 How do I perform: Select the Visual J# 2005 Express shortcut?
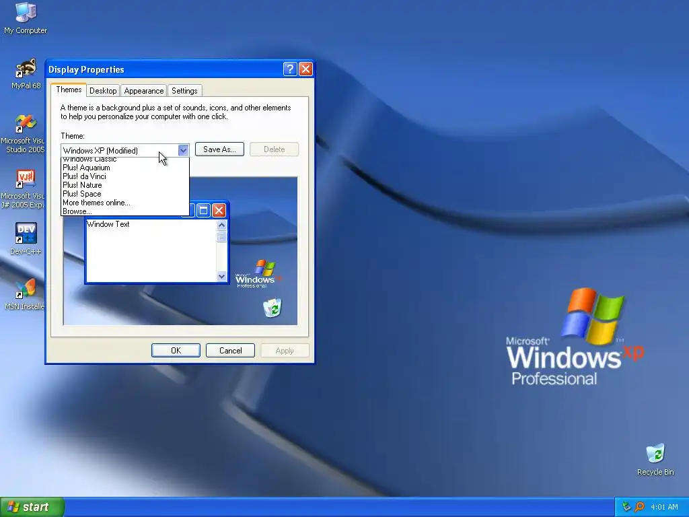[x=24, y=188]
